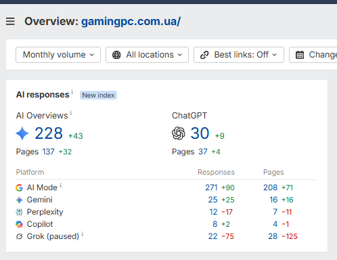337x260 pixels.
Task: Click the Gemini sparkle icon
Action: coord(19,200)
